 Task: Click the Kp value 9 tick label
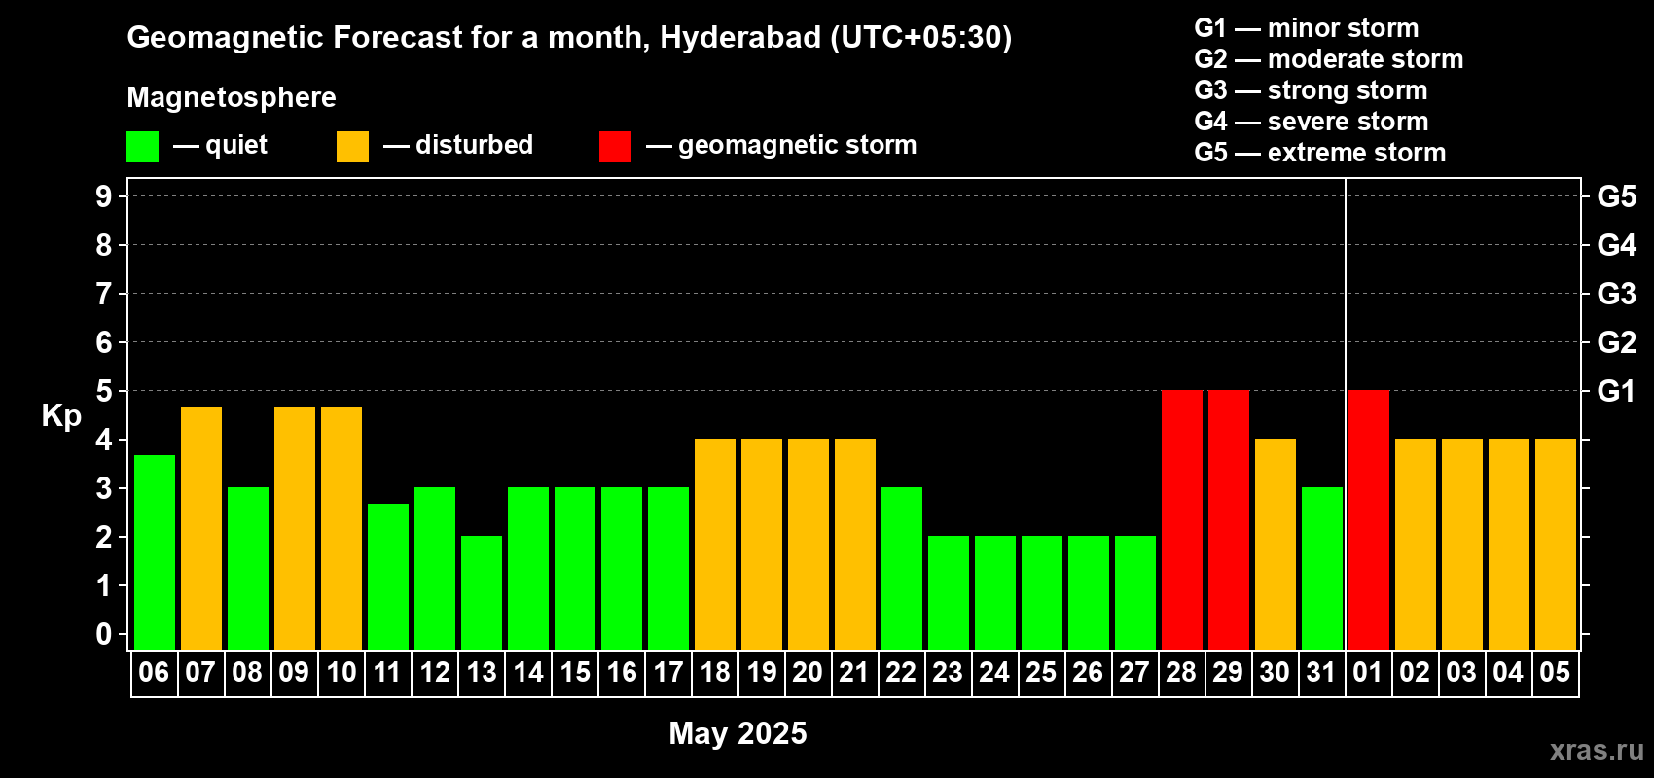(104, 196)
